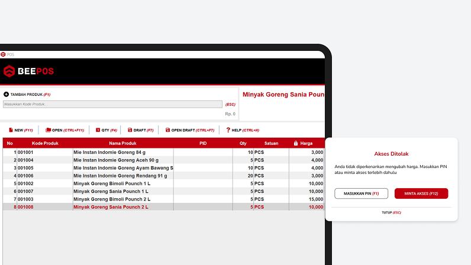The width and height of the screenshot is (471, 265).
Task: Click the OPEN DRAFT disk icon
Action: 167,130
